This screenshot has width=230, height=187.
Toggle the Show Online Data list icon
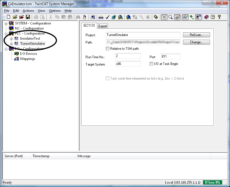[x=164, y=17]
